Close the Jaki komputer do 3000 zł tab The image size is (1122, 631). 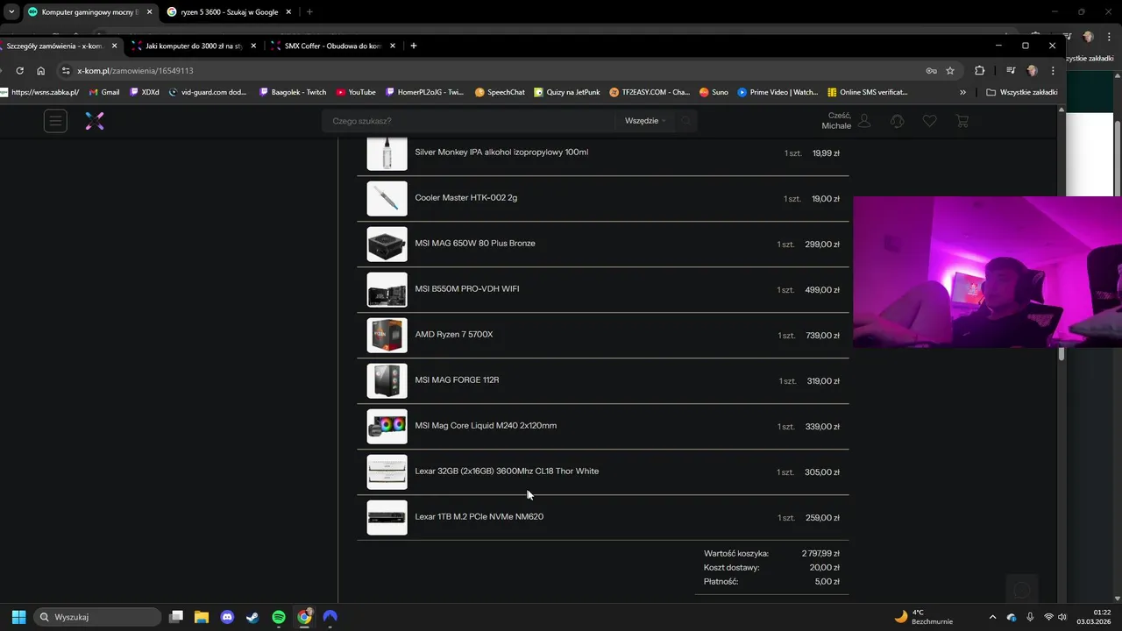click(253, 46)
